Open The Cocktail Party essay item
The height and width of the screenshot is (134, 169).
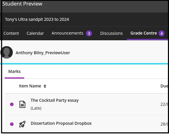[55, 100]
